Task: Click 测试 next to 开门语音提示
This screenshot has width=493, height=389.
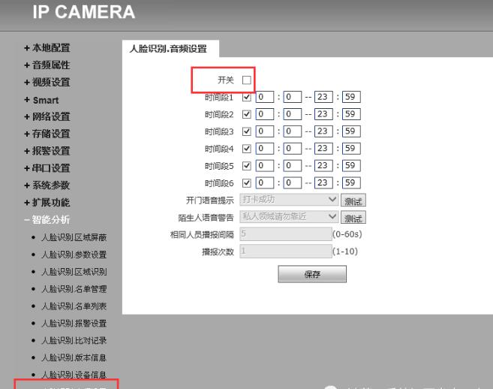Action: click(x=353, y=201)
